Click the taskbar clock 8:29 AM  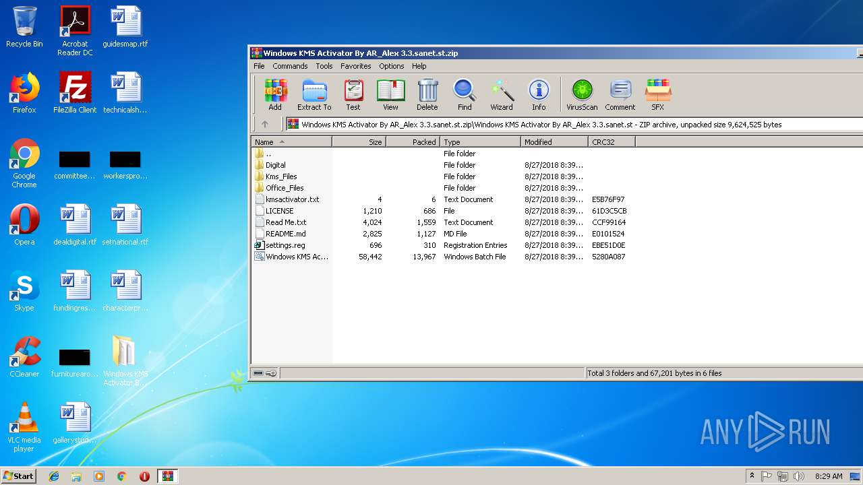(x=828, y=476)
